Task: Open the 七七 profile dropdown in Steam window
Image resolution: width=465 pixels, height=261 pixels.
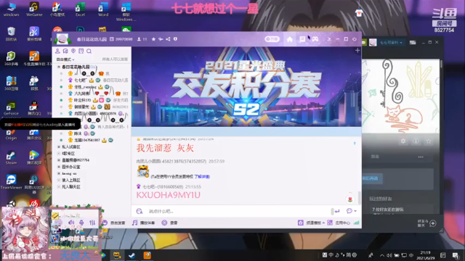Action: (x=391, y=43)
